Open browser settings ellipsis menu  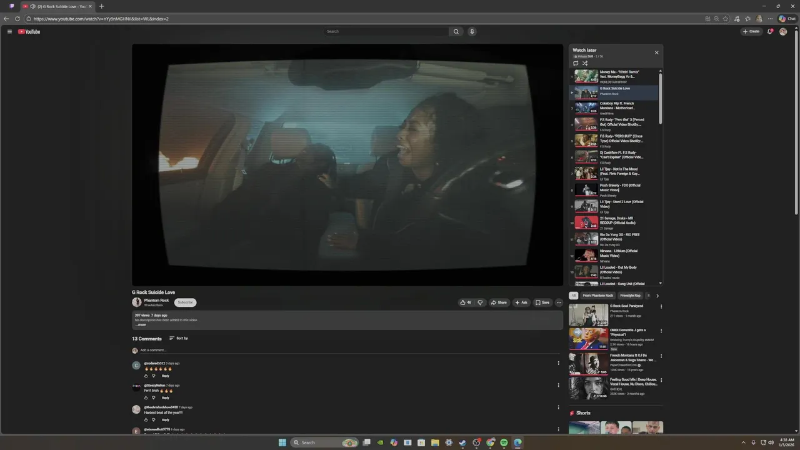point(770,19)
